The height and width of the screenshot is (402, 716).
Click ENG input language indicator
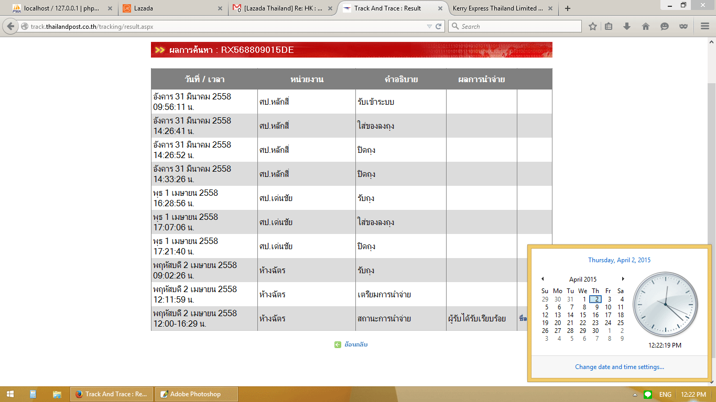click(665, 394)
